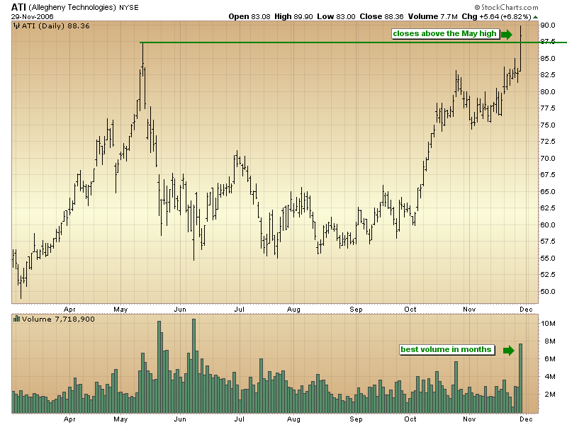Click the 55.0 price axis label
567x425 pixels.
tap(548, 258)
